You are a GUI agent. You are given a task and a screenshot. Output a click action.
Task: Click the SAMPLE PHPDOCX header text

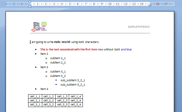click(x=139, y=27)
